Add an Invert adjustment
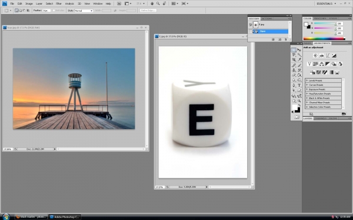This screenshot has width=353, height=220. pos(312,72)
